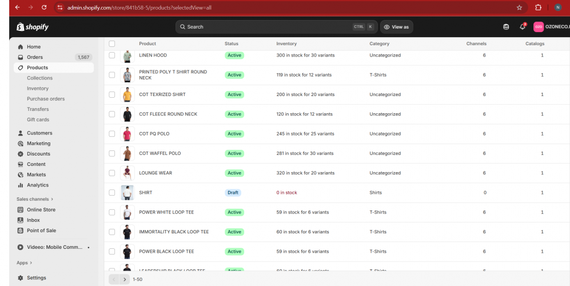Tick the COT WAFFEL POLO checkbox
The height and width of the screenshot is (286, 570).
click(112, 153)
